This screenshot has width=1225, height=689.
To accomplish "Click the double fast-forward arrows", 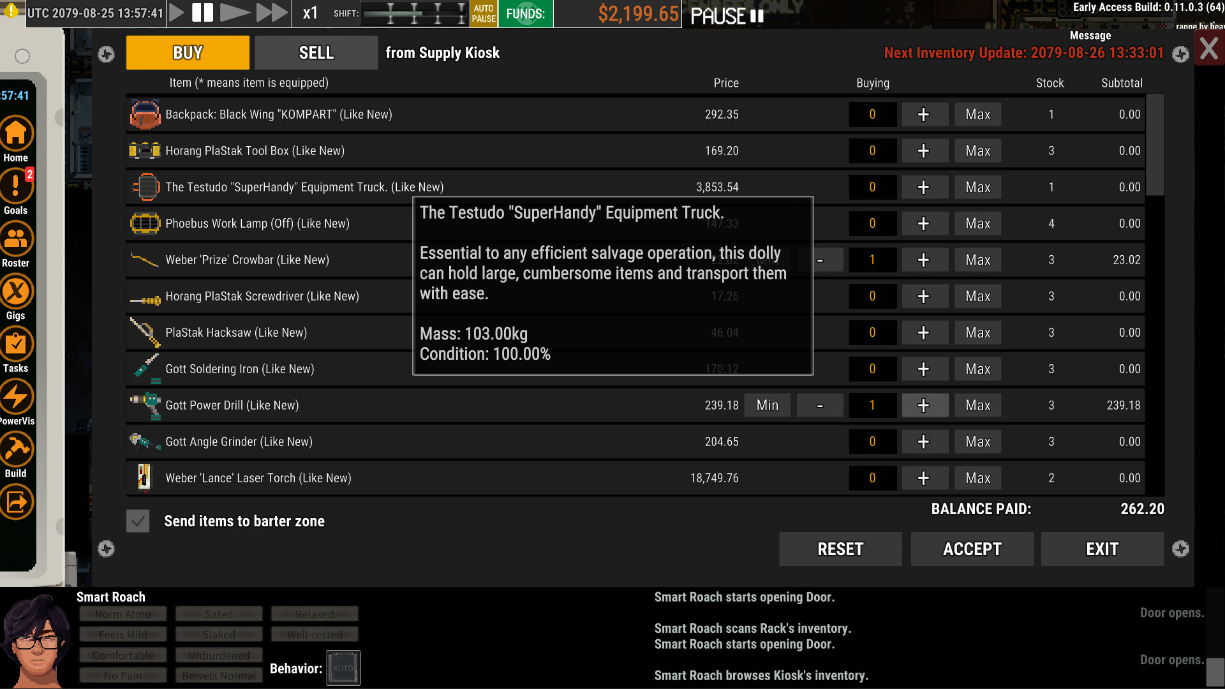I will [x=272, y=13].
